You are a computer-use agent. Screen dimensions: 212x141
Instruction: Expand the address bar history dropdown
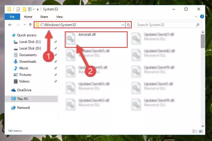pos(123,25)
